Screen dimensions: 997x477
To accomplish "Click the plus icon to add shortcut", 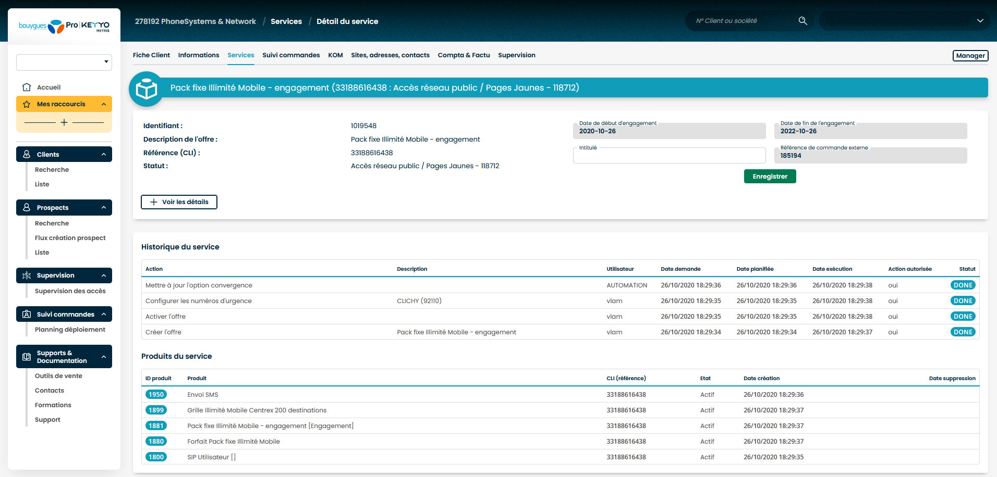I will 64,122.
